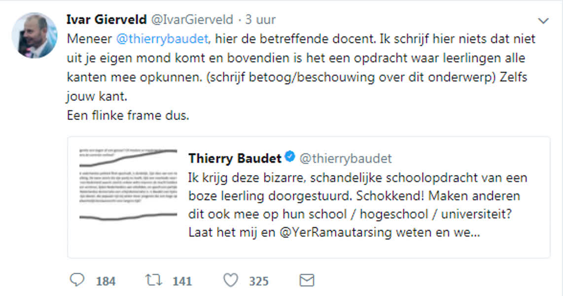View the 184 replies count
Screen dimensions: 563x296
click(106, 281)
